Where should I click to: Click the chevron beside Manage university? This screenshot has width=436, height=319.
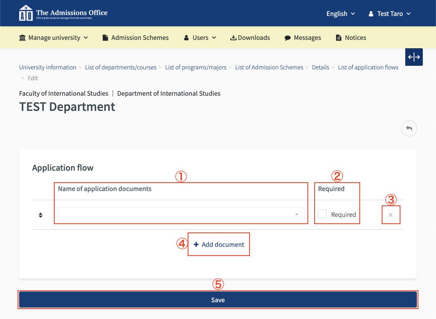point(85,37)
